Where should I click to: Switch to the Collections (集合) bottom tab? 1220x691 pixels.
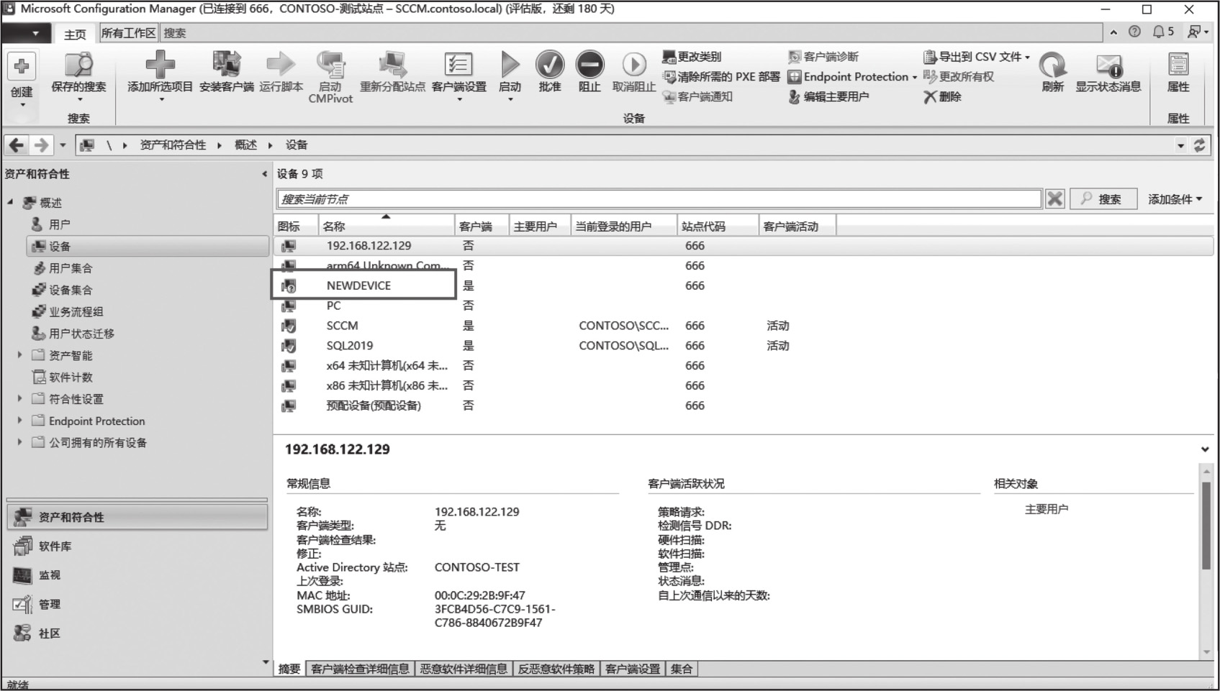pyautogui.click(x=682, y=669)
